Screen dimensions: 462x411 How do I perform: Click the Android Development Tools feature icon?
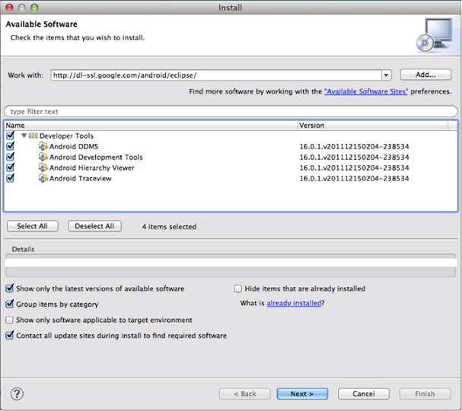[43, 157]
